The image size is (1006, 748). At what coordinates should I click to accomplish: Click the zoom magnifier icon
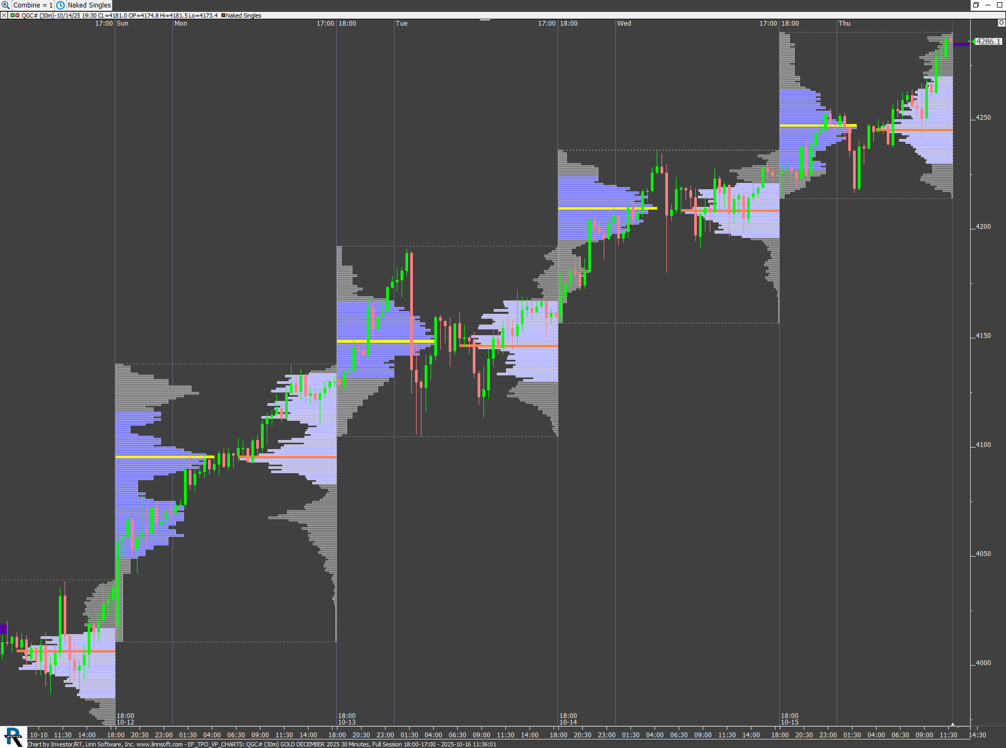tap(5, 5)
